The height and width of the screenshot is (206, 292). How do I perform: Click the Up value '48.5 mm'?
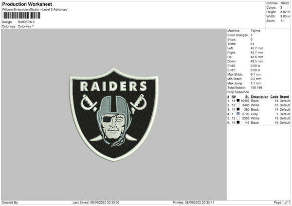pos(257,57)
